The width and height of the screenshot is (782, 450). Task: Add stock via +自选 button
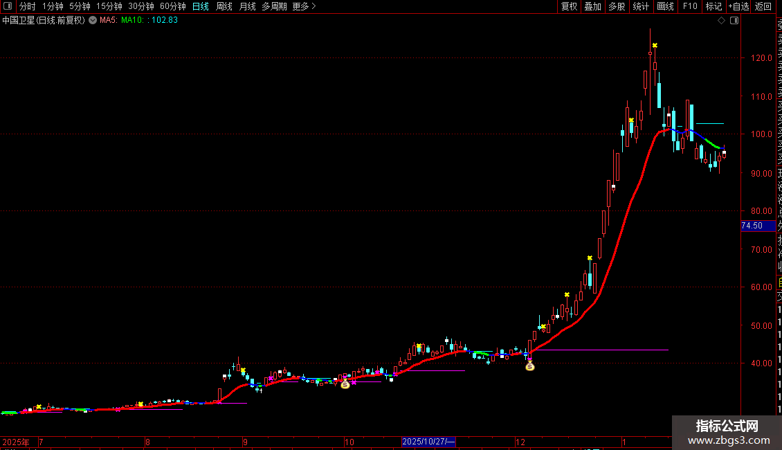(738, 6)
